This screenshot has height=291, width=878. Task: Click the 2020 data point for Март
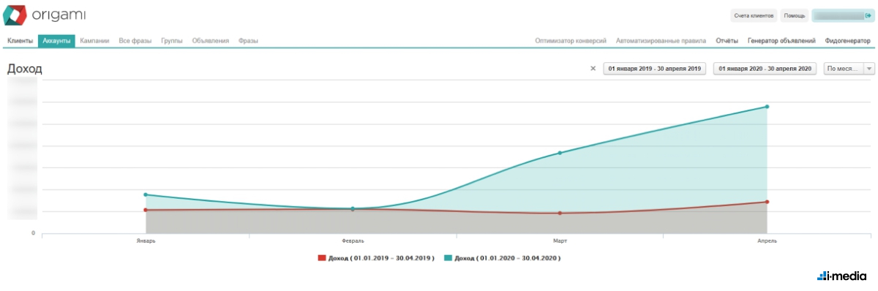pyautogui.click(x=560, y=153)
